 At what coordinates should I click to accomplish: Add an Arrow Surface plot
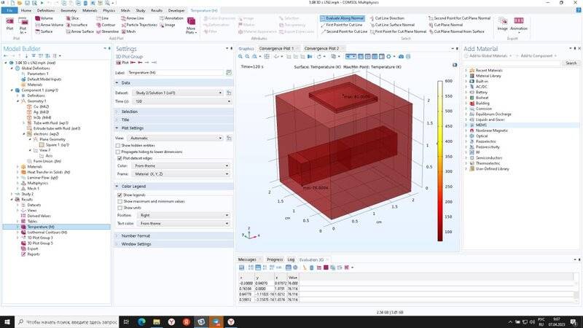[x=79, y=32]
